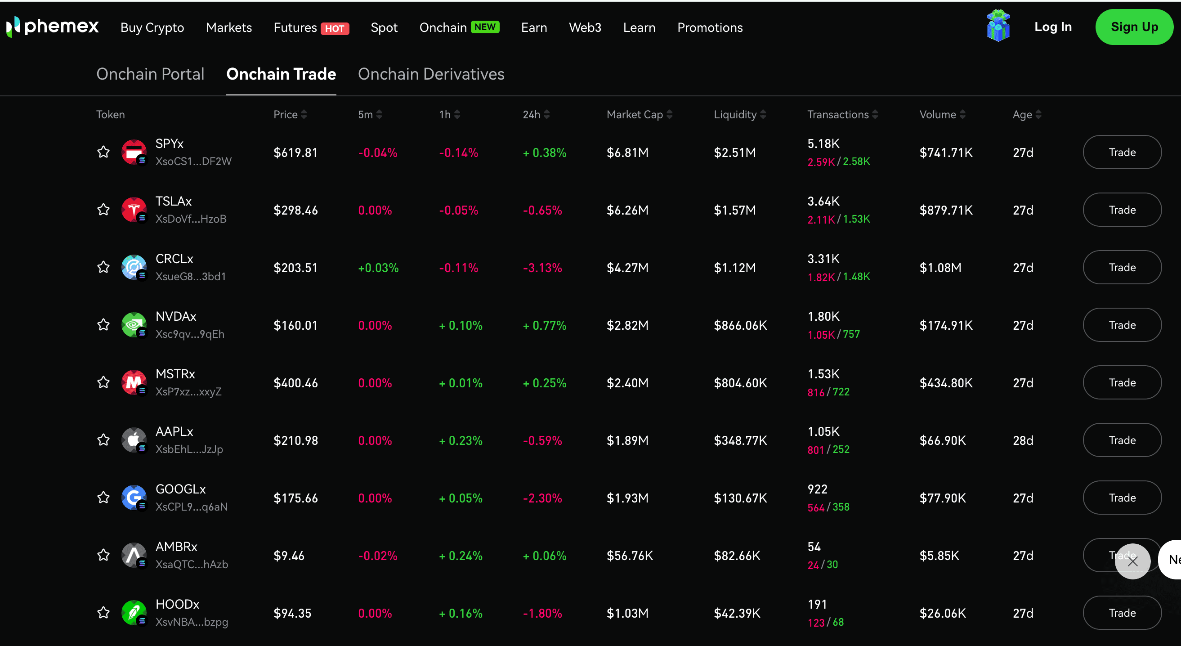This screenshot has width=1181, height=646.
Task: Sort table by Volume
Action: tap(943, 115)
